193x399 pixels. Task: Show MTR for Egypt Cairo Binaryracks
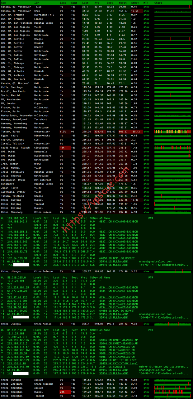(x=146, y=136)
